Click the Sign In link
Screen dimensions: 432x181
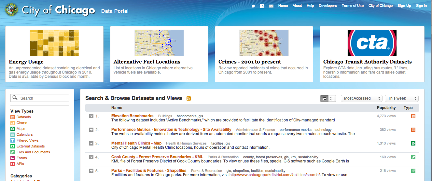[421, 6]
